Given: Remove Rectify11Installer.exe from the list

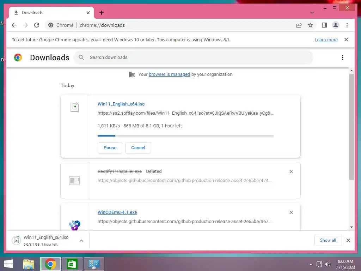Looking at the screenshot, I should click(x=291, y=171).
